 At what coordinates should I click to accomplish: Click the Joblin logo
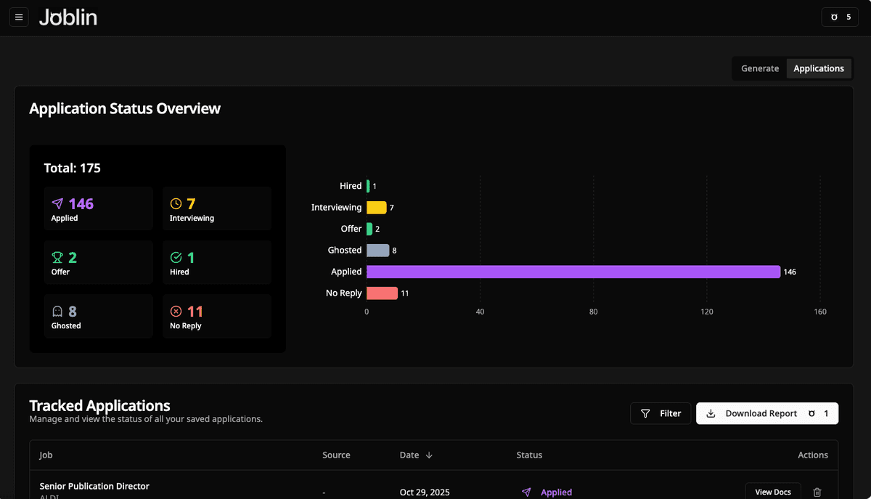68,17
